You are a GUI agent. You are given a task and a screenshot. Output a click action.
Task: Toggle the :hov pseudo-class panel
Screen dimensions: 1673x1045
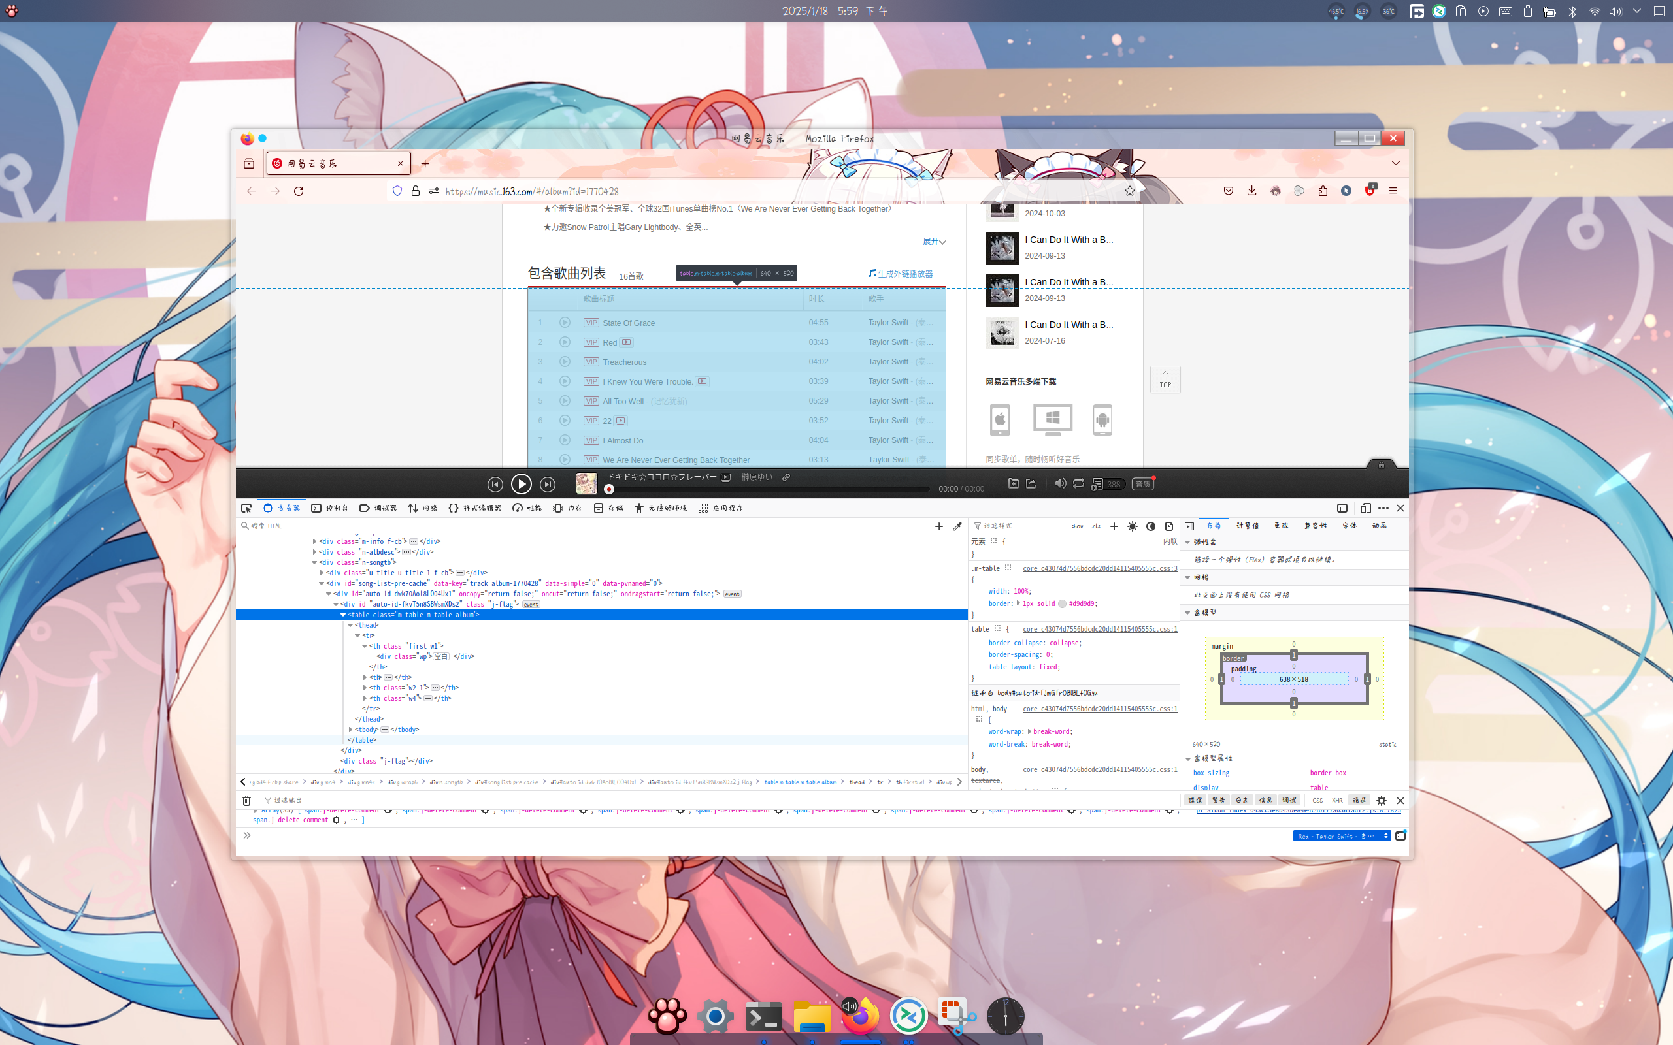[1077, 526]
